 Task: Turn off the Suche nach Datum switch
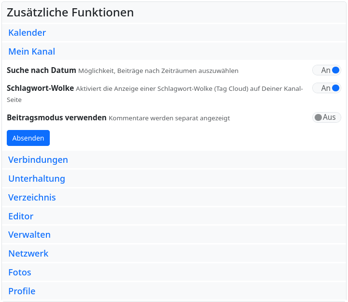[327, 71]
